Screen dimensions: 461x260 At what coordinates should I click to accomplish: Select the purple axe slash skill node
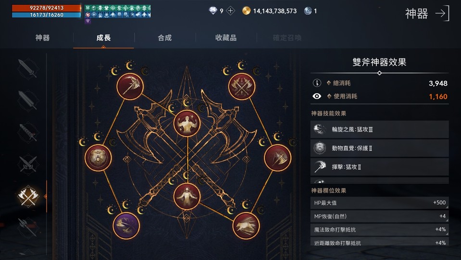(126, 225)
